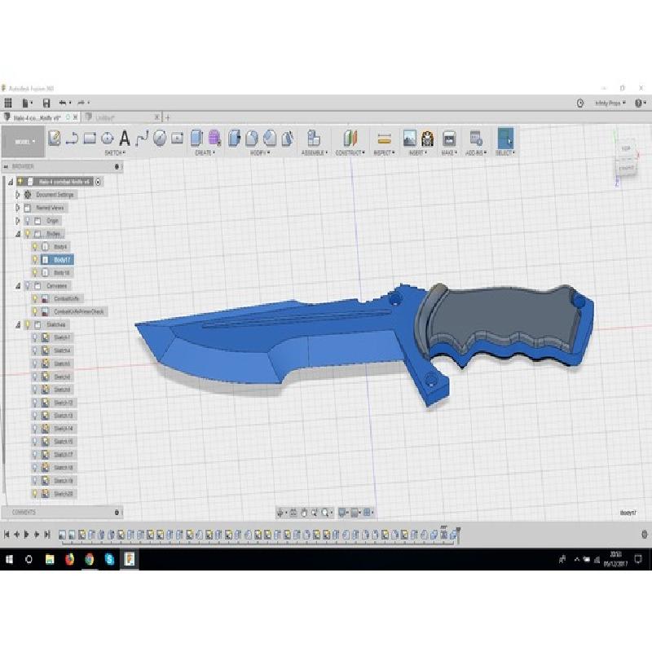
Task: Select the Chamfer modify tool
Action: tap(270, 138)
